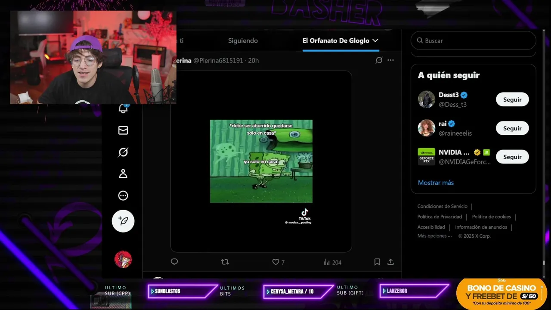Viewport: 551px width, 310px height.
Task: Share the SpongeBob meme post
Action: tap(390, 262)
